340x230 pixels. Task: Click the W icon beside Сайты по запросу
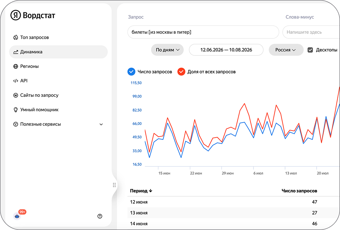click(15, 95)
